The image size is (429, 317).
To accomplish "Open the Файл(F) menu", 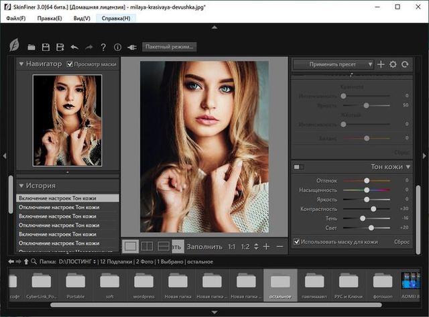I will 16,18.
